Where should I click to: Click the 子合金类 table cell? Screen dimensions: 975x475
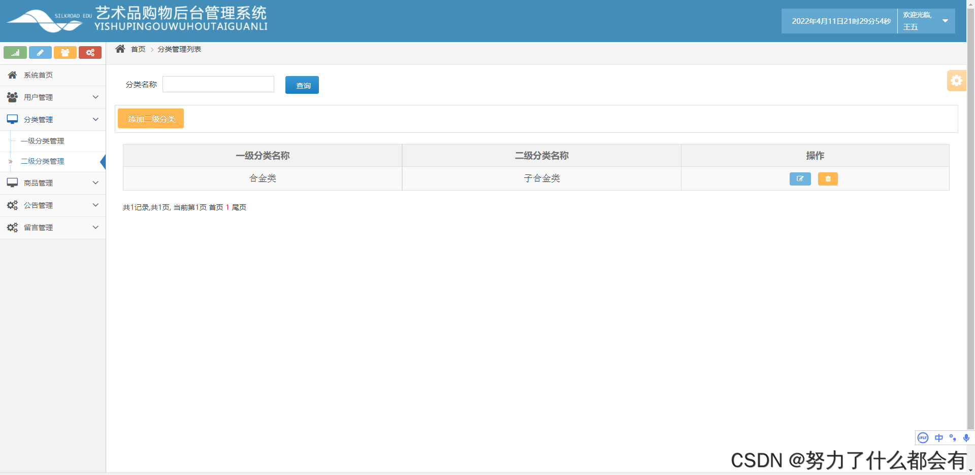542,178
